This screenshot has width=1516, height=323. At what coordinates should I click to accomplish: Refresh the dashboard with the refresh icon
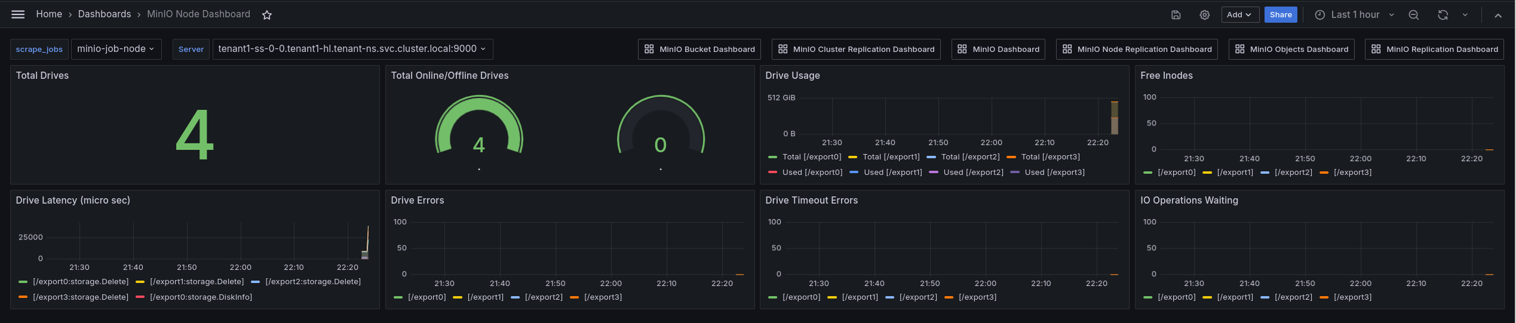click(x=1443, y=15)
